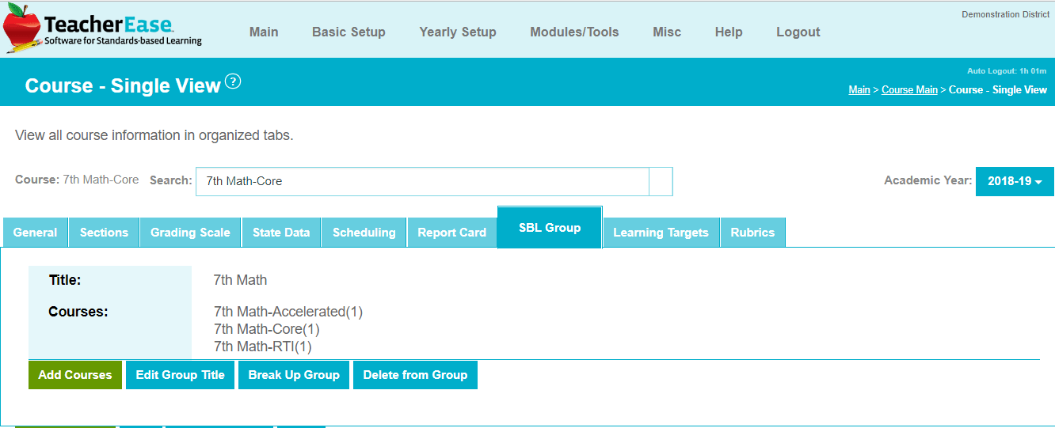Select the Misc menu item
Screen dimensions: 1055x428
(667, 32)
